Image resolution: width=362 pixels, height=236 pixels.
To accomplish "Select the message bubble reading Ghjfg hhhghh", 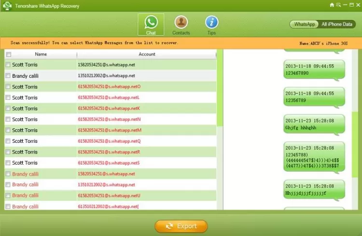I will (x=314, y=125).
